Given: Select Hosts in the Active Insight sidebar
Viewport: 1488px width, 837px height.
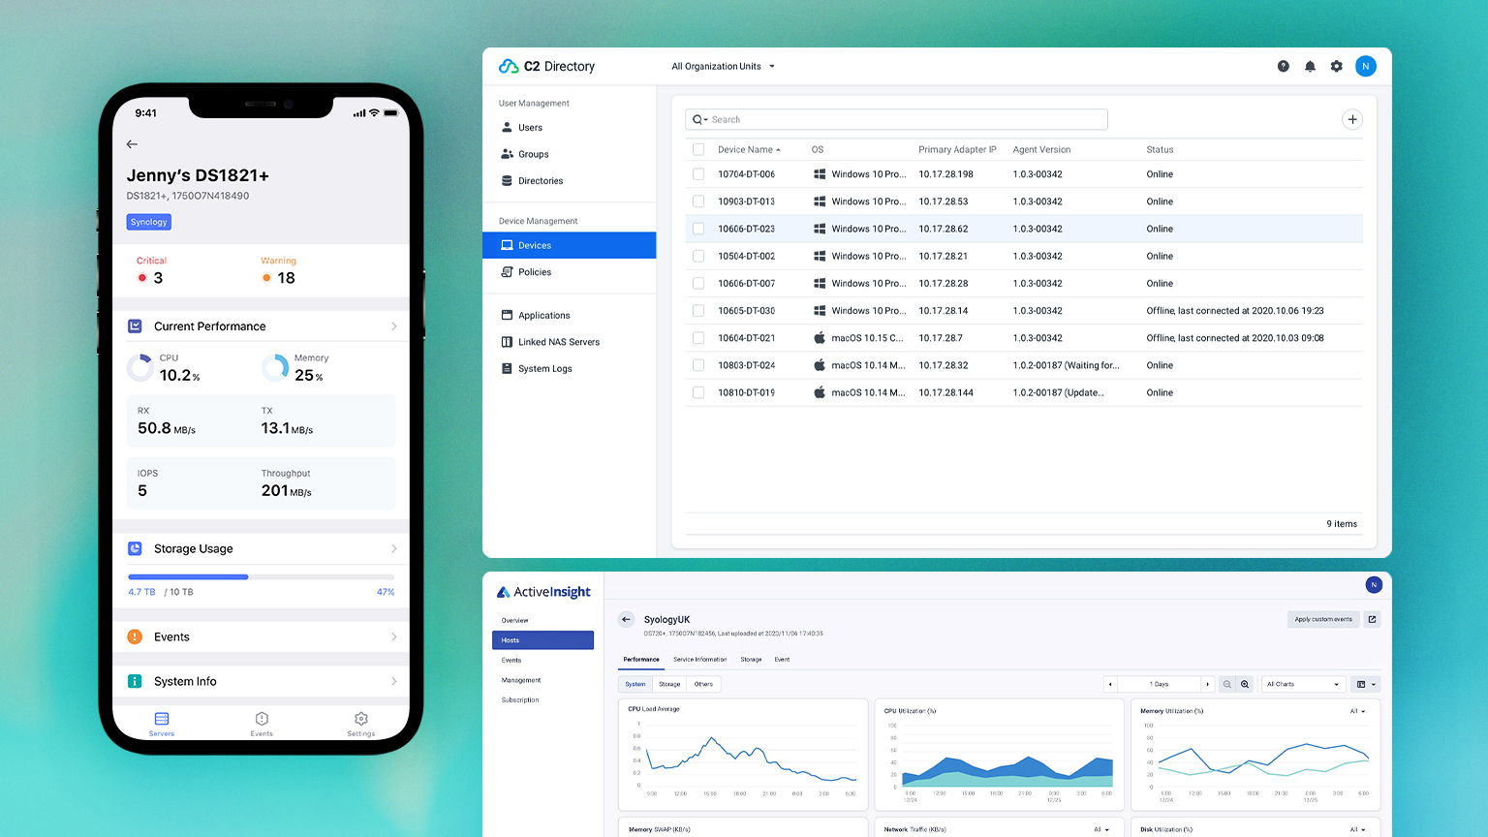Looking at the screenshot, I should (542, 639).
